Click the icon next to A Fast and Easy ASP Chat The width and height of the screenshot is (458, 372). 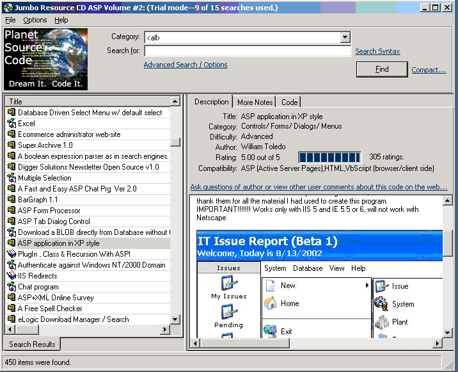coord(12,189)
